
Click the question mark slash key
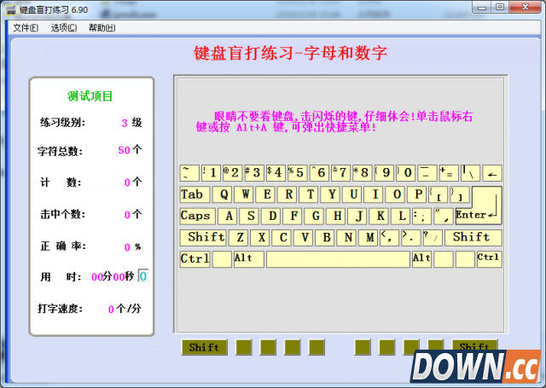pyautogui.click(x=433, y=237)
